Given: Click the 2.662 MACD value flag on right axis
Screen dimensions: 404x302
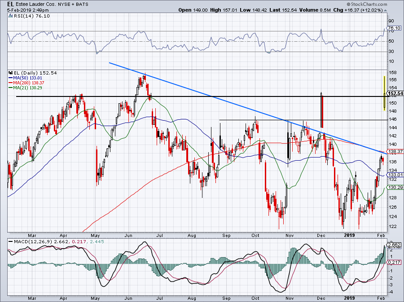Looking at the screenshot, I should pyautogui.click(x=394, y=245).
